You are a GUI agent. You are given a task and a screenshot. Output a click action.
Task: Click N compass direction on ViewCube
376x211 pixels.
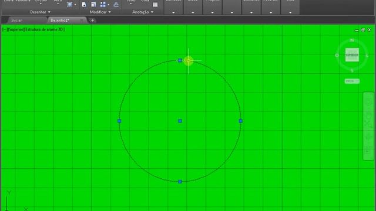(352, 40)
